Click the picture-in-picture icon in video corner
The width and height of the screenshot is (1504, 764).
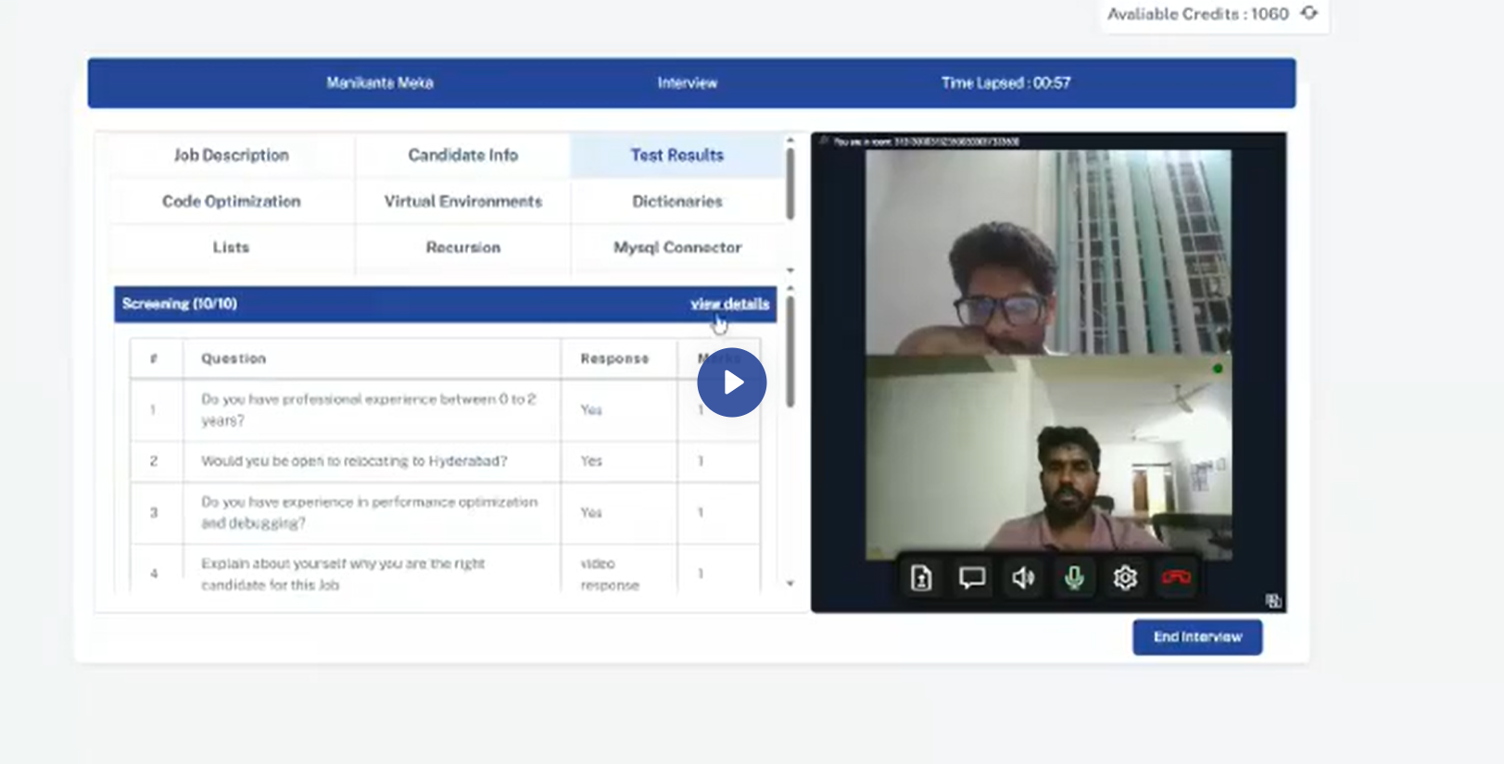[1273, 601]
